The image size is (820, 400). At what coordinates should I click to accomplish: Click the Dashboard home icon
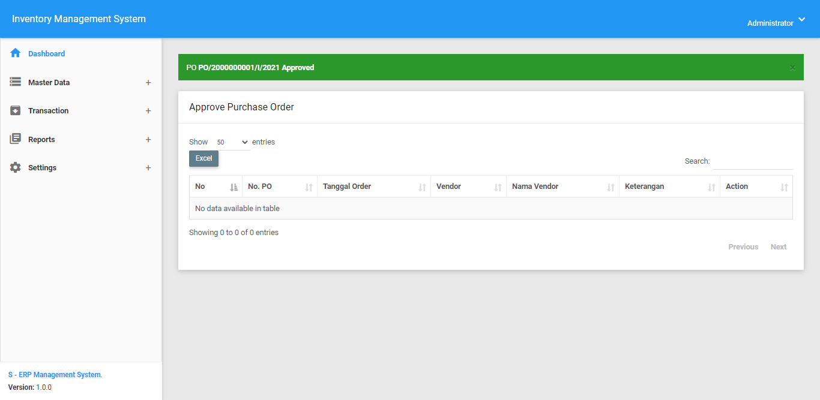pos(16,53)
